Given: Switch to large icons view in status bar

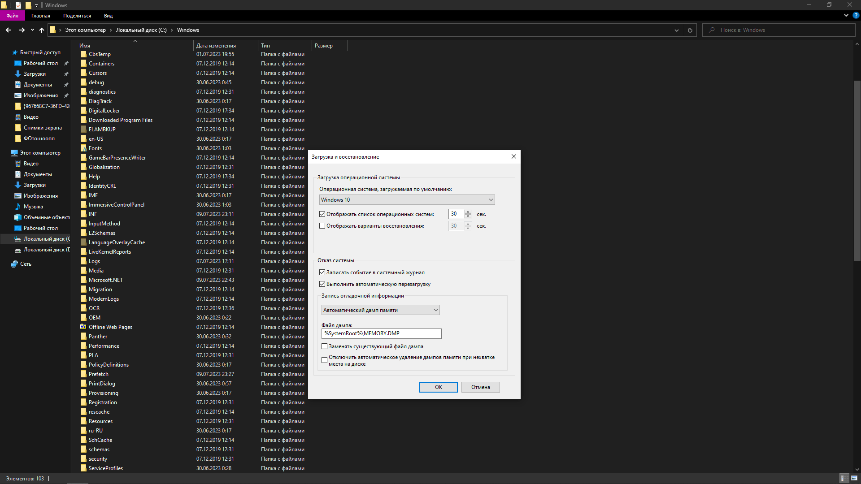Looking at the screenshot, I should pos(854,478).
